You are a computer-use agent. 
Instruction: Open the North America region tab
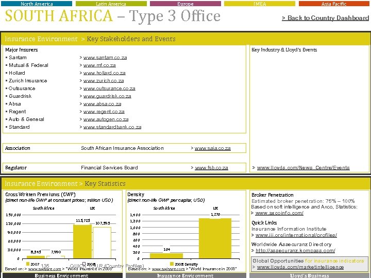[x=37, y=4]
